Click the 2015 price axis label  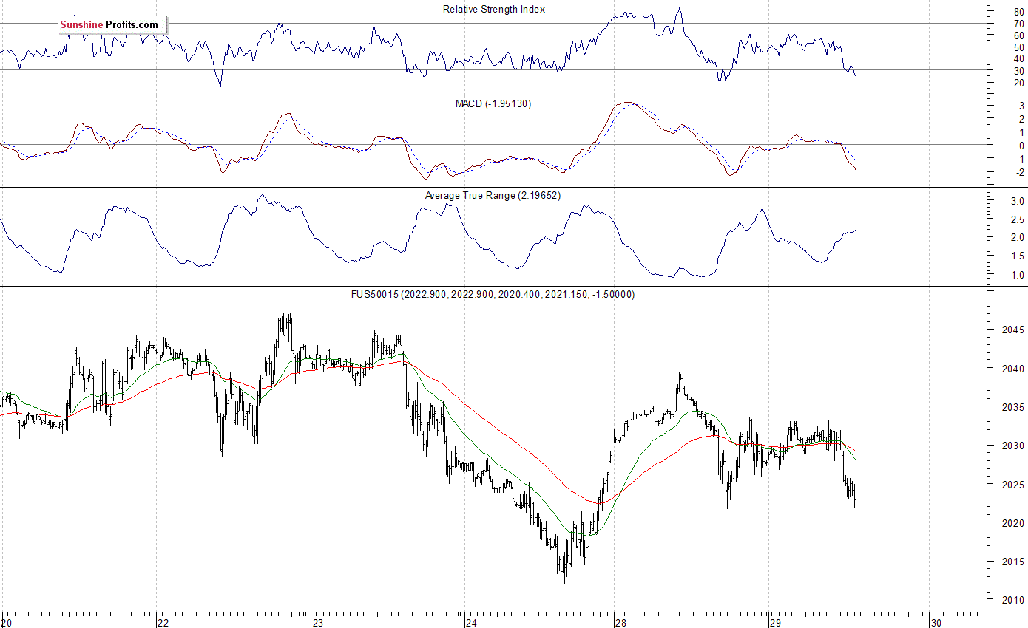1014,562
